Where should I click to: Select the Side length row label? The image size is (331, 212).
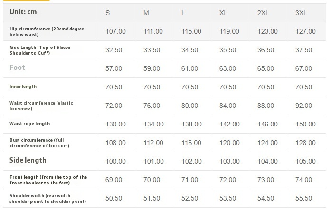(x=28, y=160)
